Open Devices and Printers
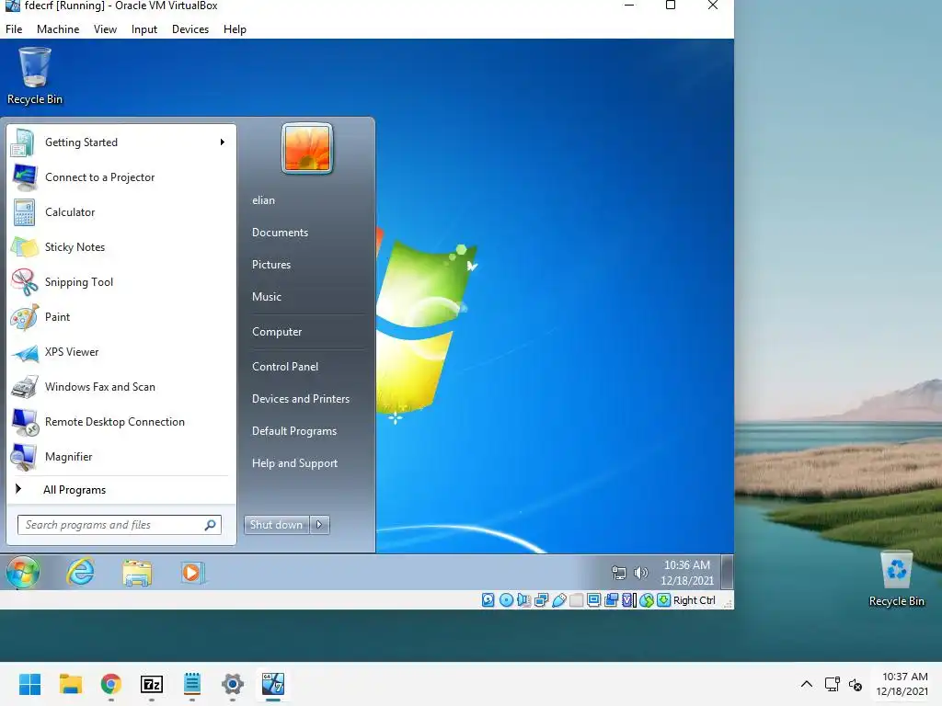The height and width of the screenshot is (706, 942). 301,399
